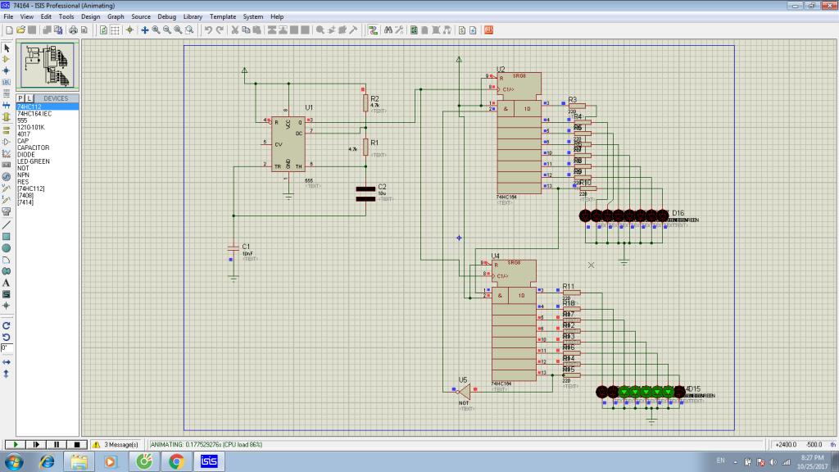839x472 pixels.
Task: Click the P pick devices button
Action: 20,98
